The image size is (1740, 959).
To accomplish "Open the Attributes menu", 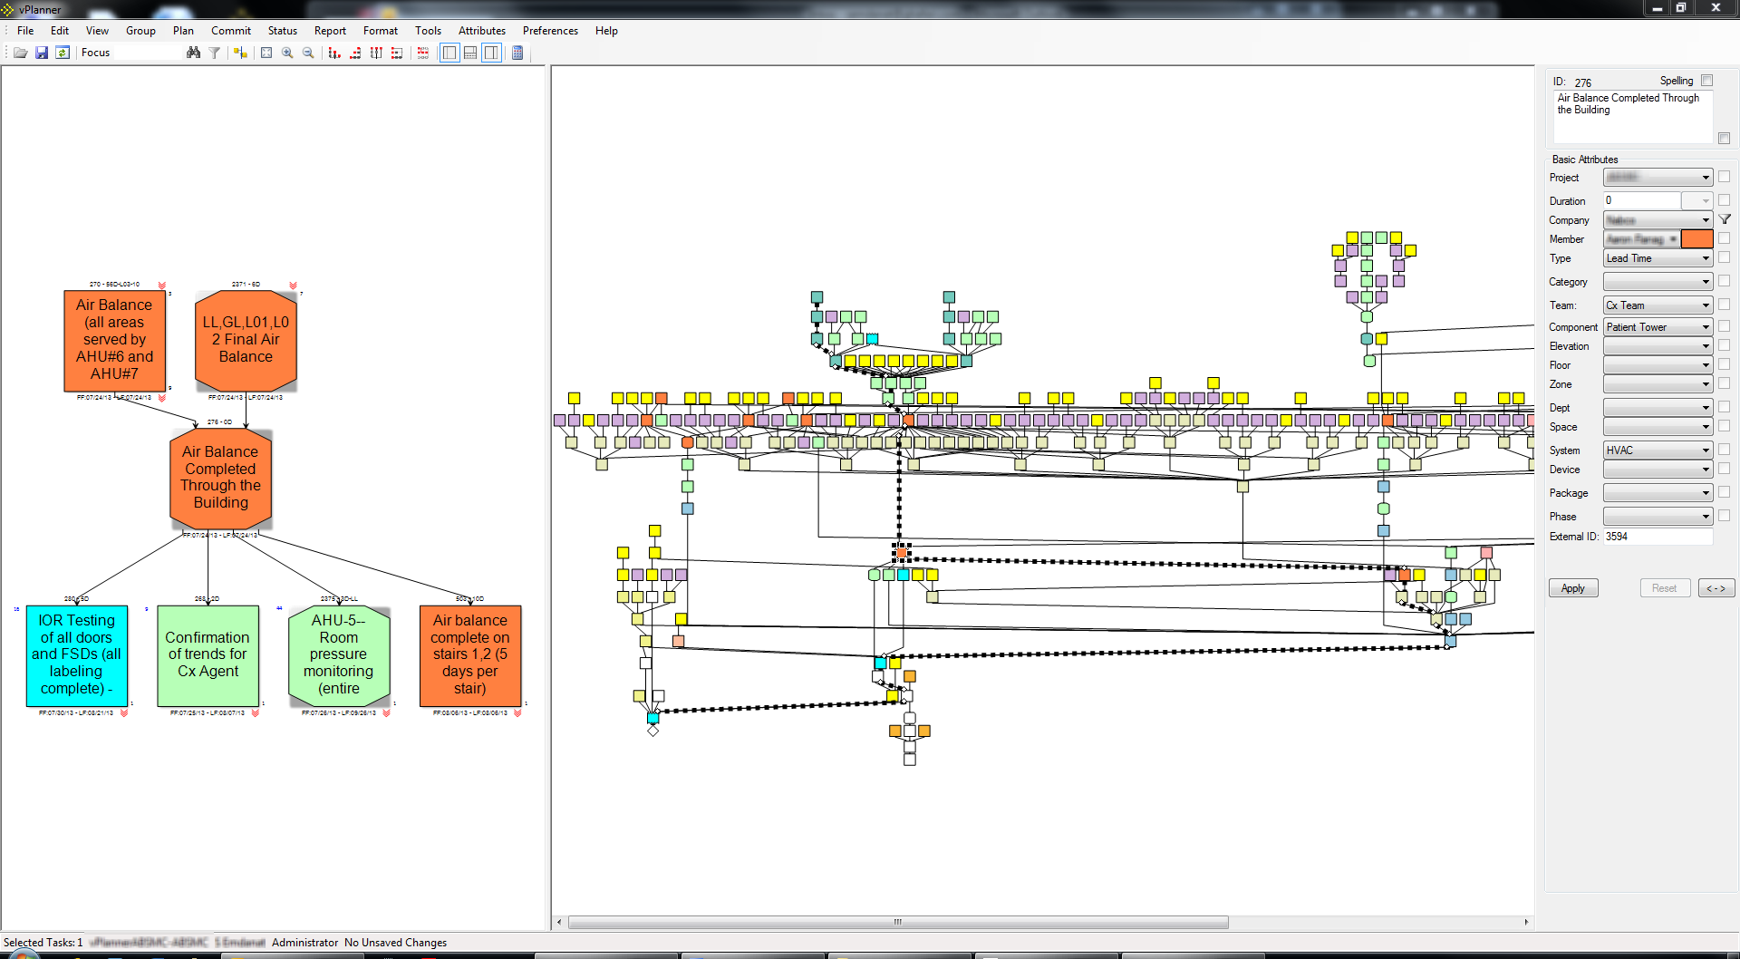I will [482, 30].
